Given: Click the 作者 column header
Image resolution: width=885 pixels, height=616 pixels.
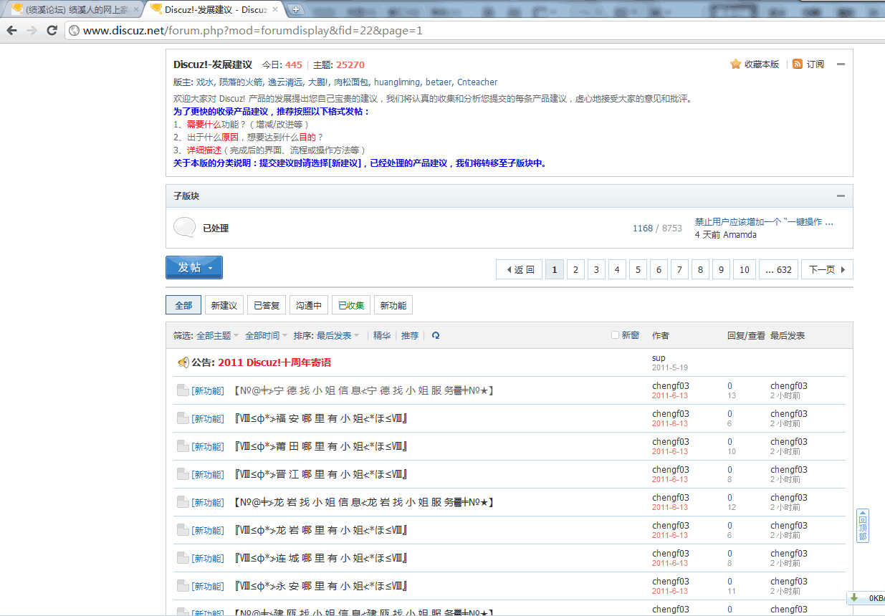Looking at the screenshot, I should tap(661, 335).
